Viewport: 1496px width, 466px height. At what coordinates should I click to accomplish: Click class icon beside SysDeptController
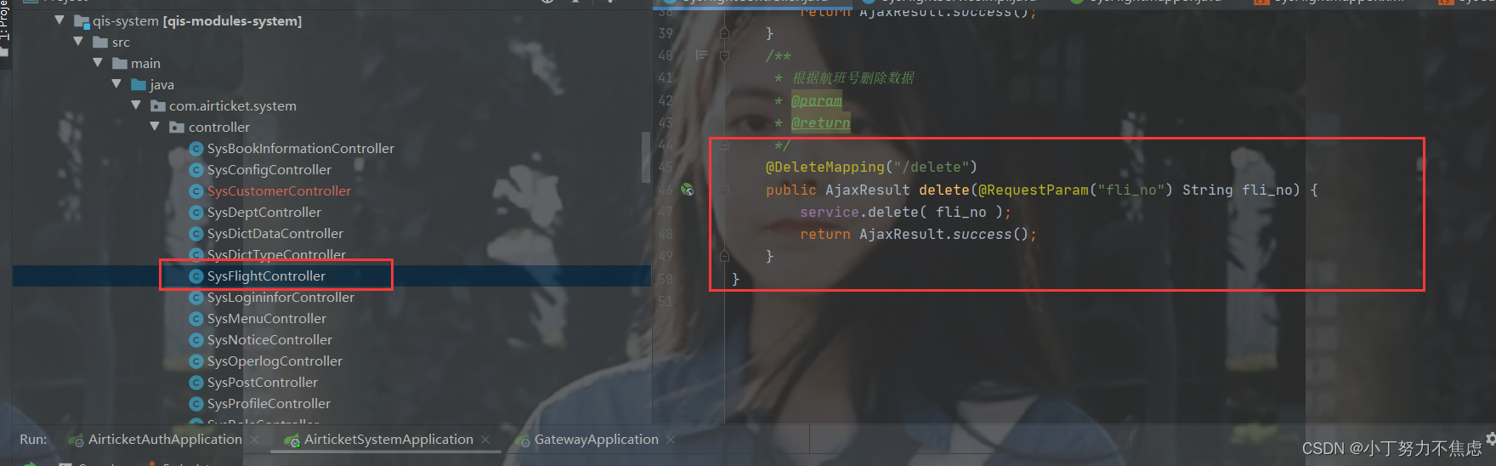[196, 213]
